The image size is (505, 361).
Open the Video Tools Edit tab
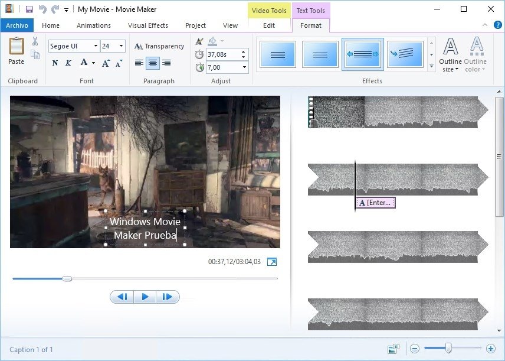point(269,25)
